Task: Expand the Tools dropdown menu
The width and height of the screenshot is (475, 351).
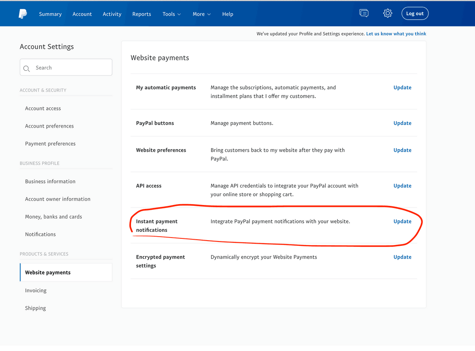Action: [172, 14]
